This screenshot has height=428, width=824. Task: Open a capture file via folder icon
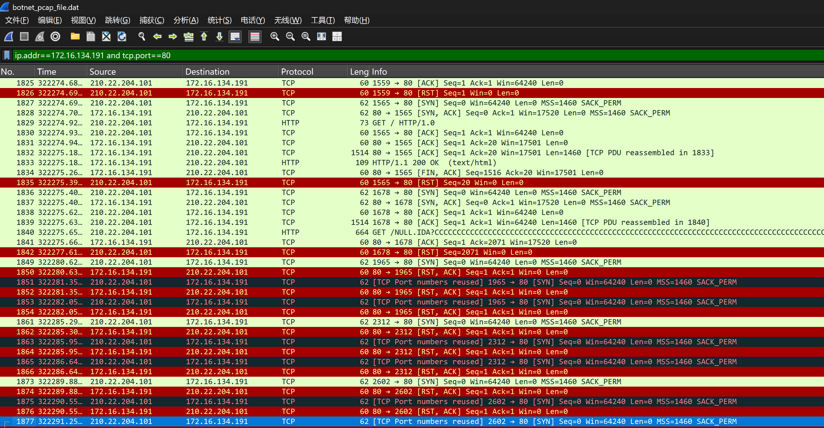[x=75, y=36]
